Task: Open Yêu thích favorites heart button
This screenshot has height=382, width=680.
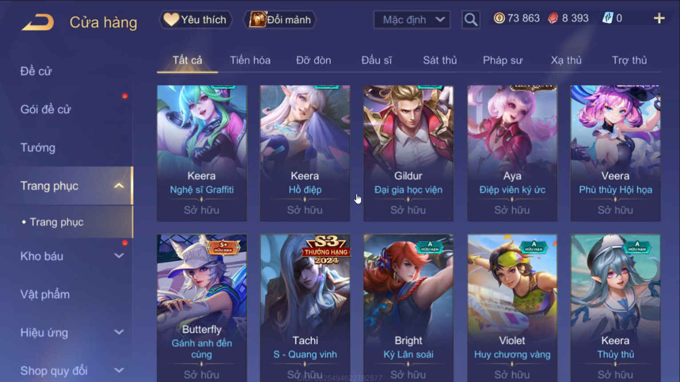Action: pos(196,20)
